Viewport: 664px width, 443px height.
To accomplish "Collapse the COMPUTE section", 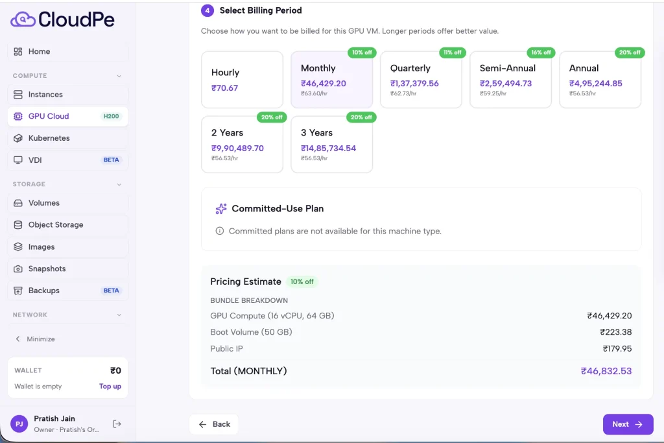I will pyautogui.click(x=119, y=76).
